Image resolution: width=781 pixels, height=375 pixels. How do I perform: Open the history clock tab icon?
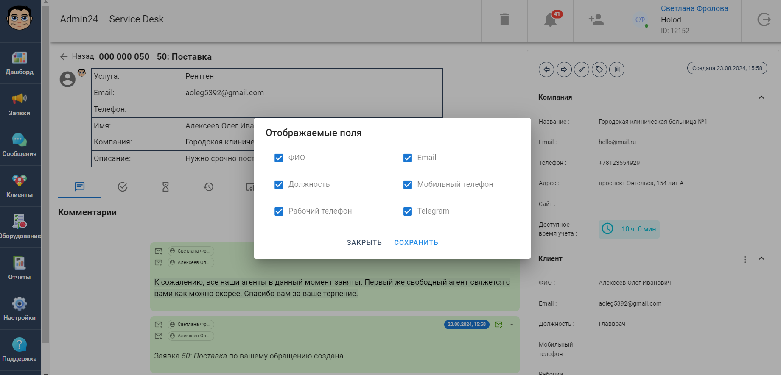[208, 187]
